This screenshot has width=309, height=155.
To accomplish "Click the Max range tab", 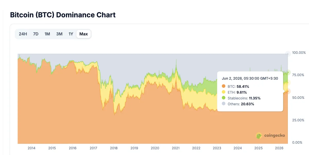I will [x=83, y=34].
